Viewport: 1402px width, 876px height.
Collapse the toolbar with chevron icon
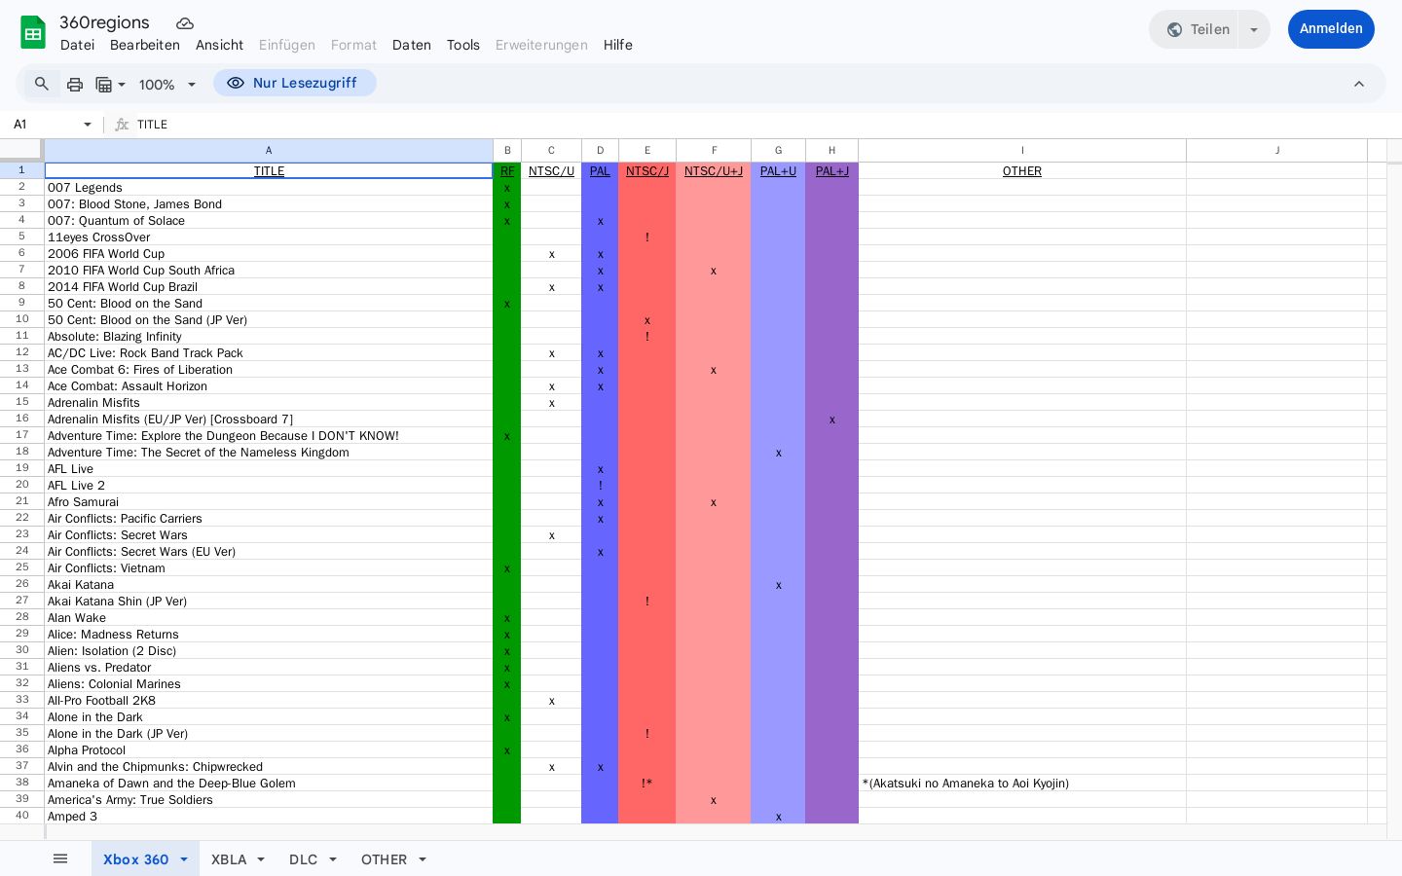coord(1359,84)
